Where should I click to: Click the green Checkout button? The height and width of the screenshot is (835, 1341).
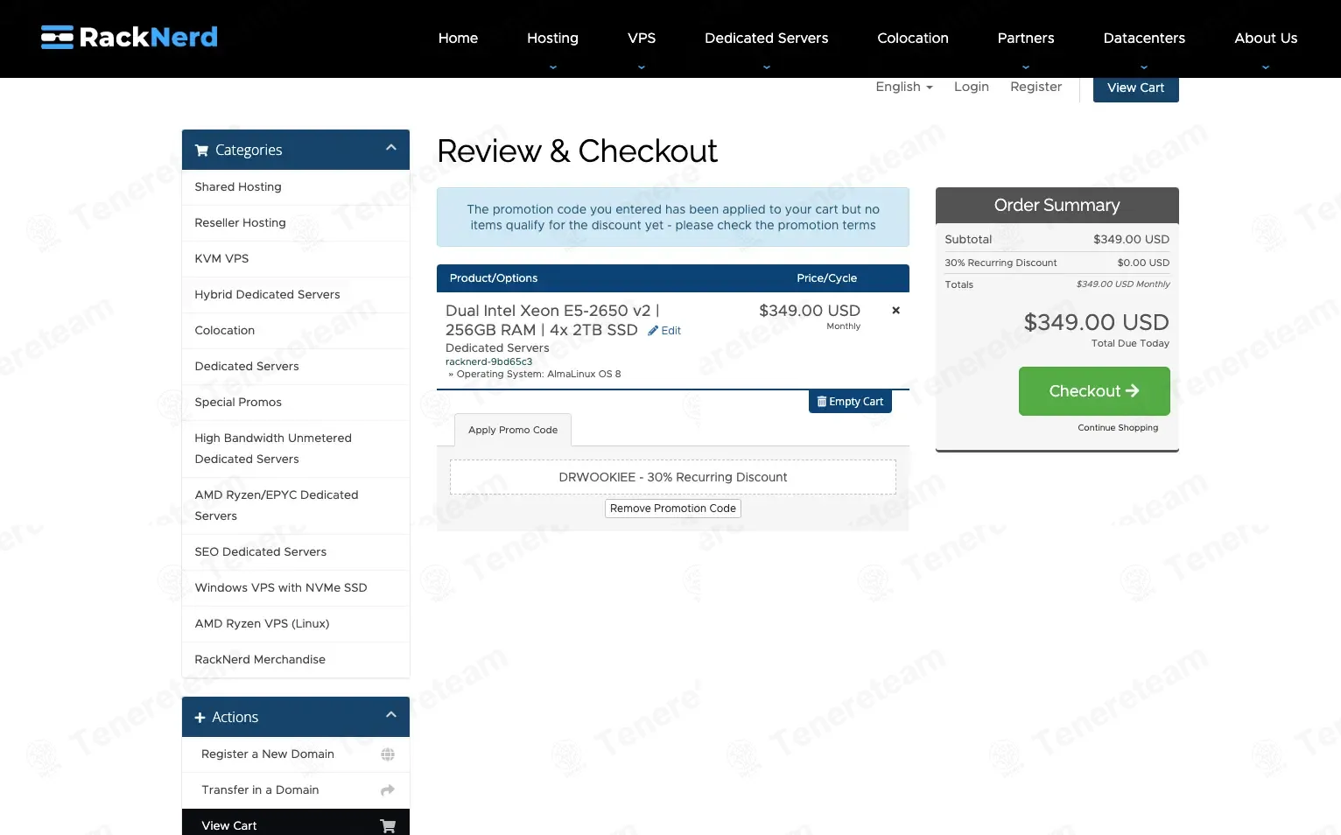tap(1094, 391)
